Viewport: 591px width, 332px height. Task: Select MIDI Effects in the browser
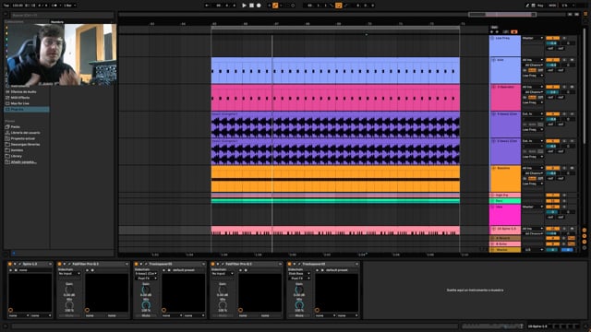(x=20, y=98)
